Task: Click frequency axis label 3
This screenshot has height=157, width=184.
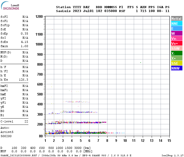Action: (x=63, y=141)
